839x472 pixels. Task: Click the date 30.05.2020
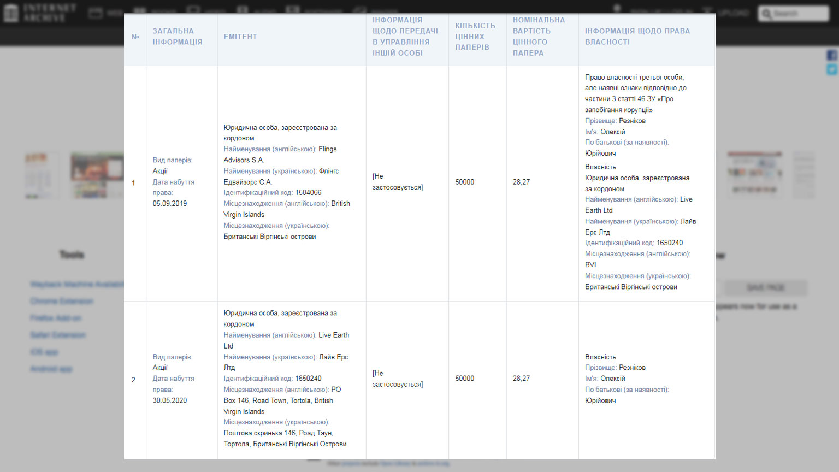170,400
